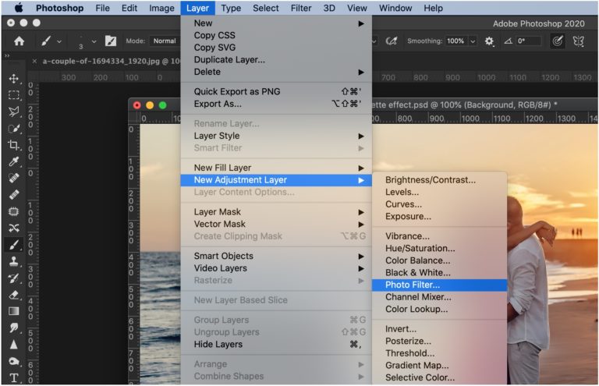Toggle pressure for size button

pos(557,41)
